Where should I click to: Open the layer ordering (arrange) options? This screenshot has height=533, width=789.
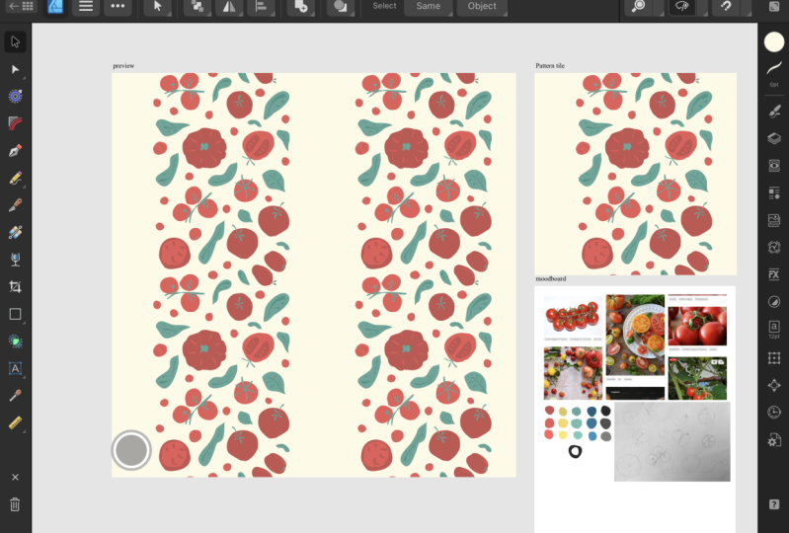click(x=197, y=7)
